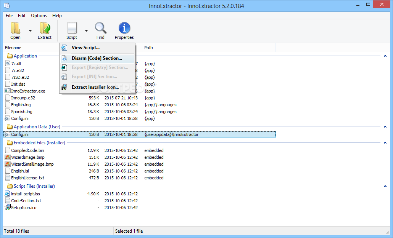Viewport: 393px width, 238px height.
Task: Select Config.ini in the {userappdata} folder
Action: coord(140,134)
